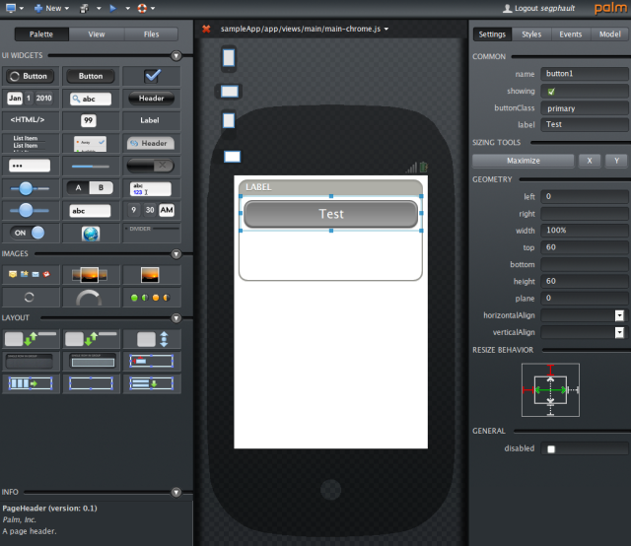Click the spinner image widget
This screenshot has width=631, height=546.
pyautogui.click(x=31, y=298)
